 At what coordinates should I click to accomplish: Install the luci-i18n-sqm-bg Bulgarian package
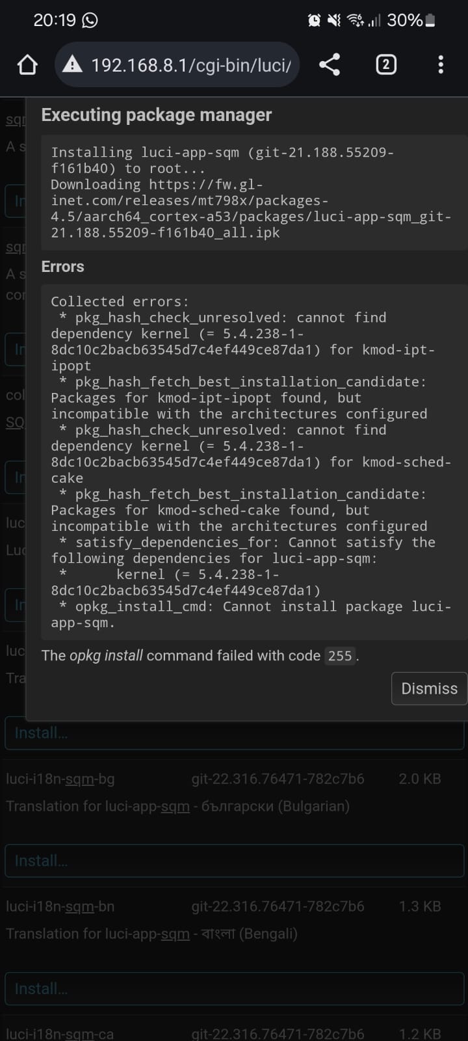234,860
